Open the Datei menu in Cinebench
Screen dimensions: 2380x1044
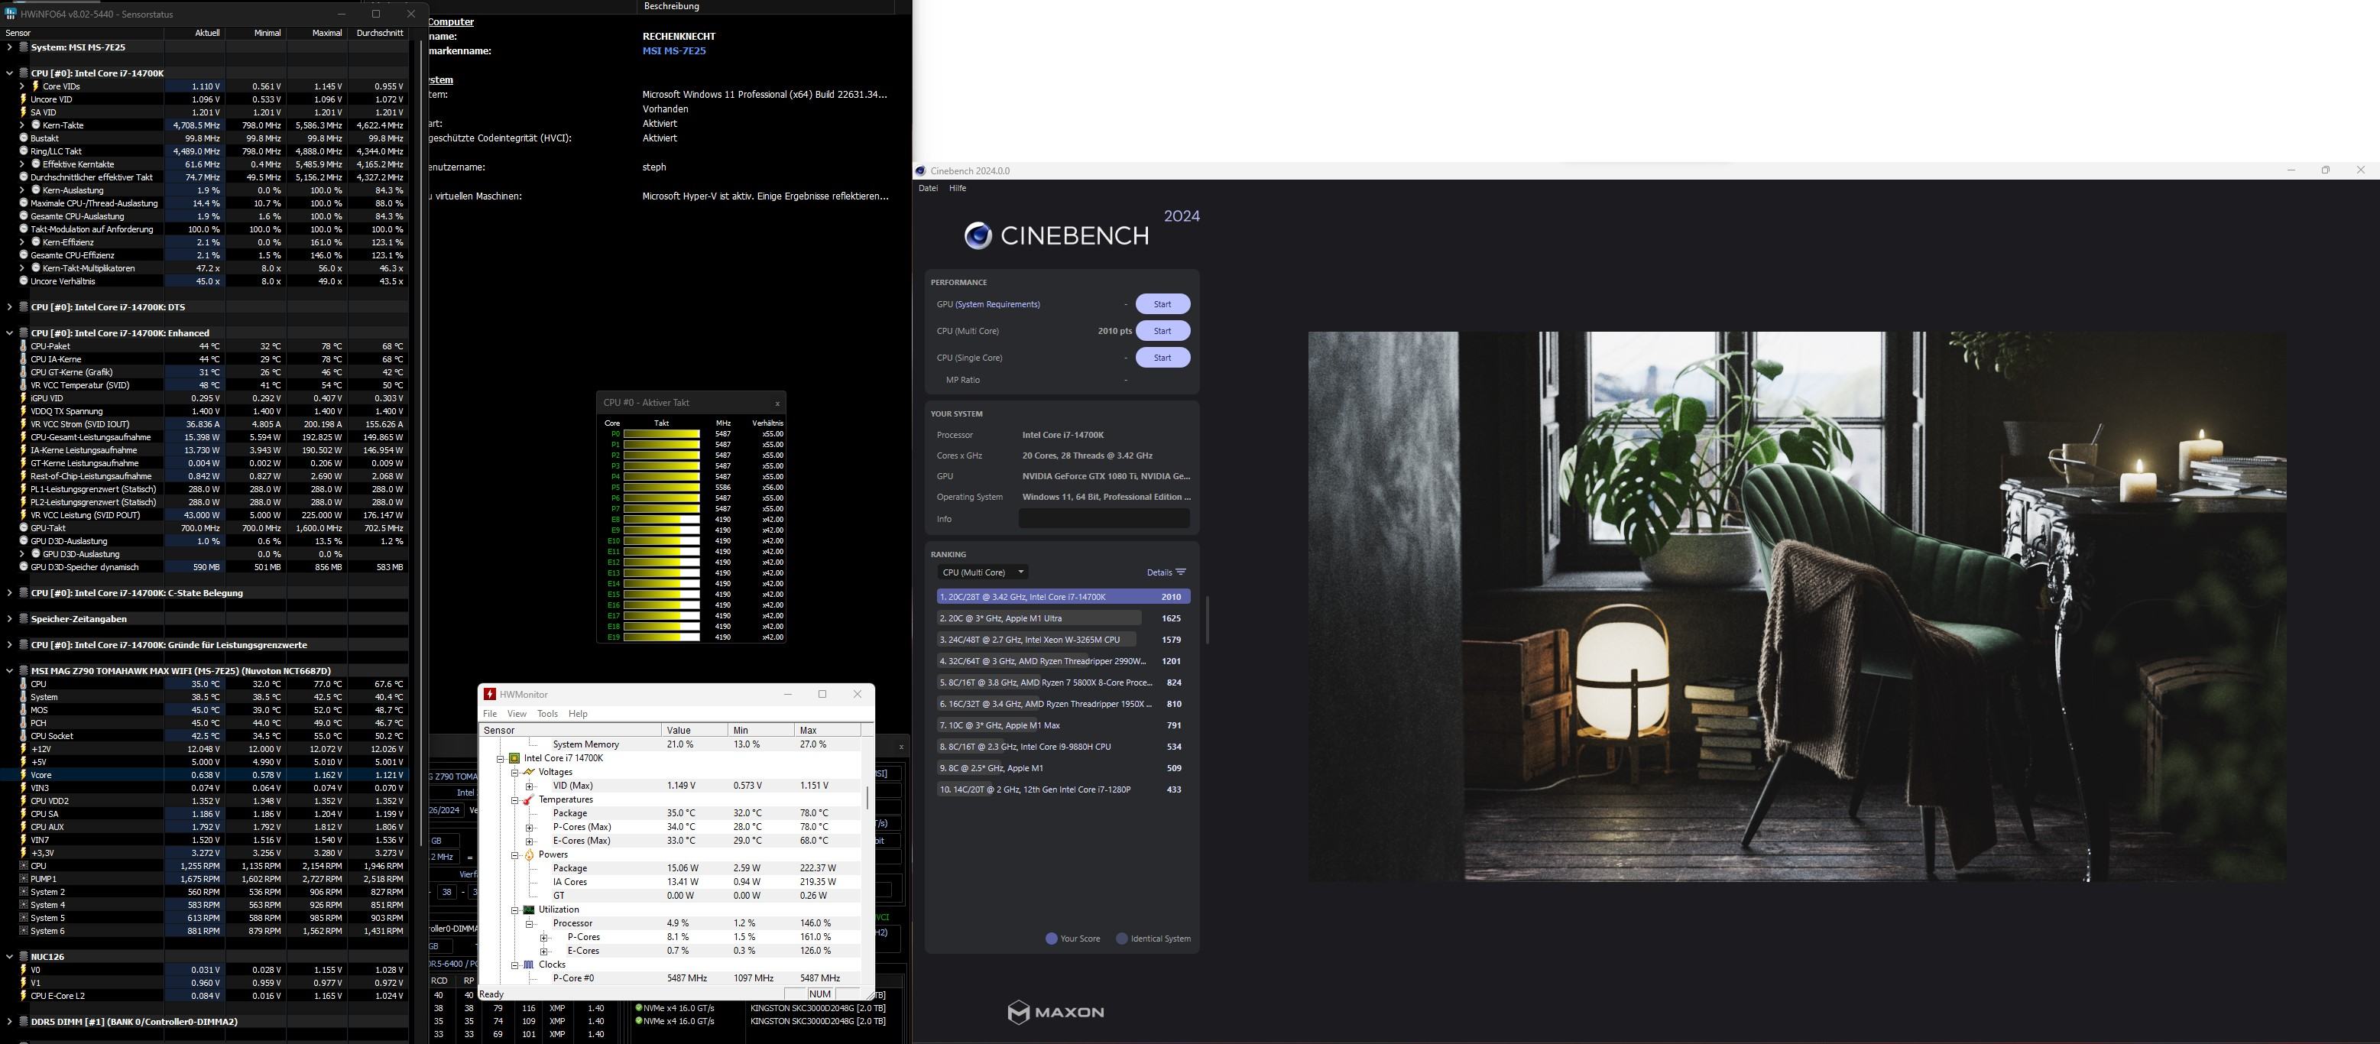click(x=928, y=187)
